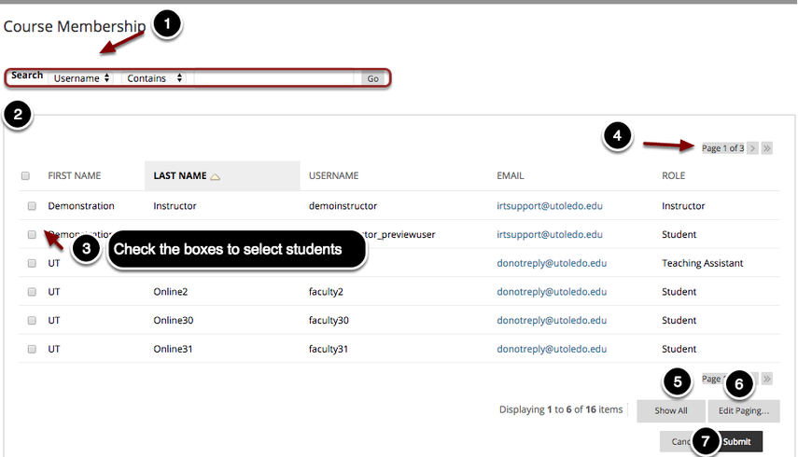Check the box for faculty30 row
The height and width of the screenshot is (457, 798).
click(32, 320)
